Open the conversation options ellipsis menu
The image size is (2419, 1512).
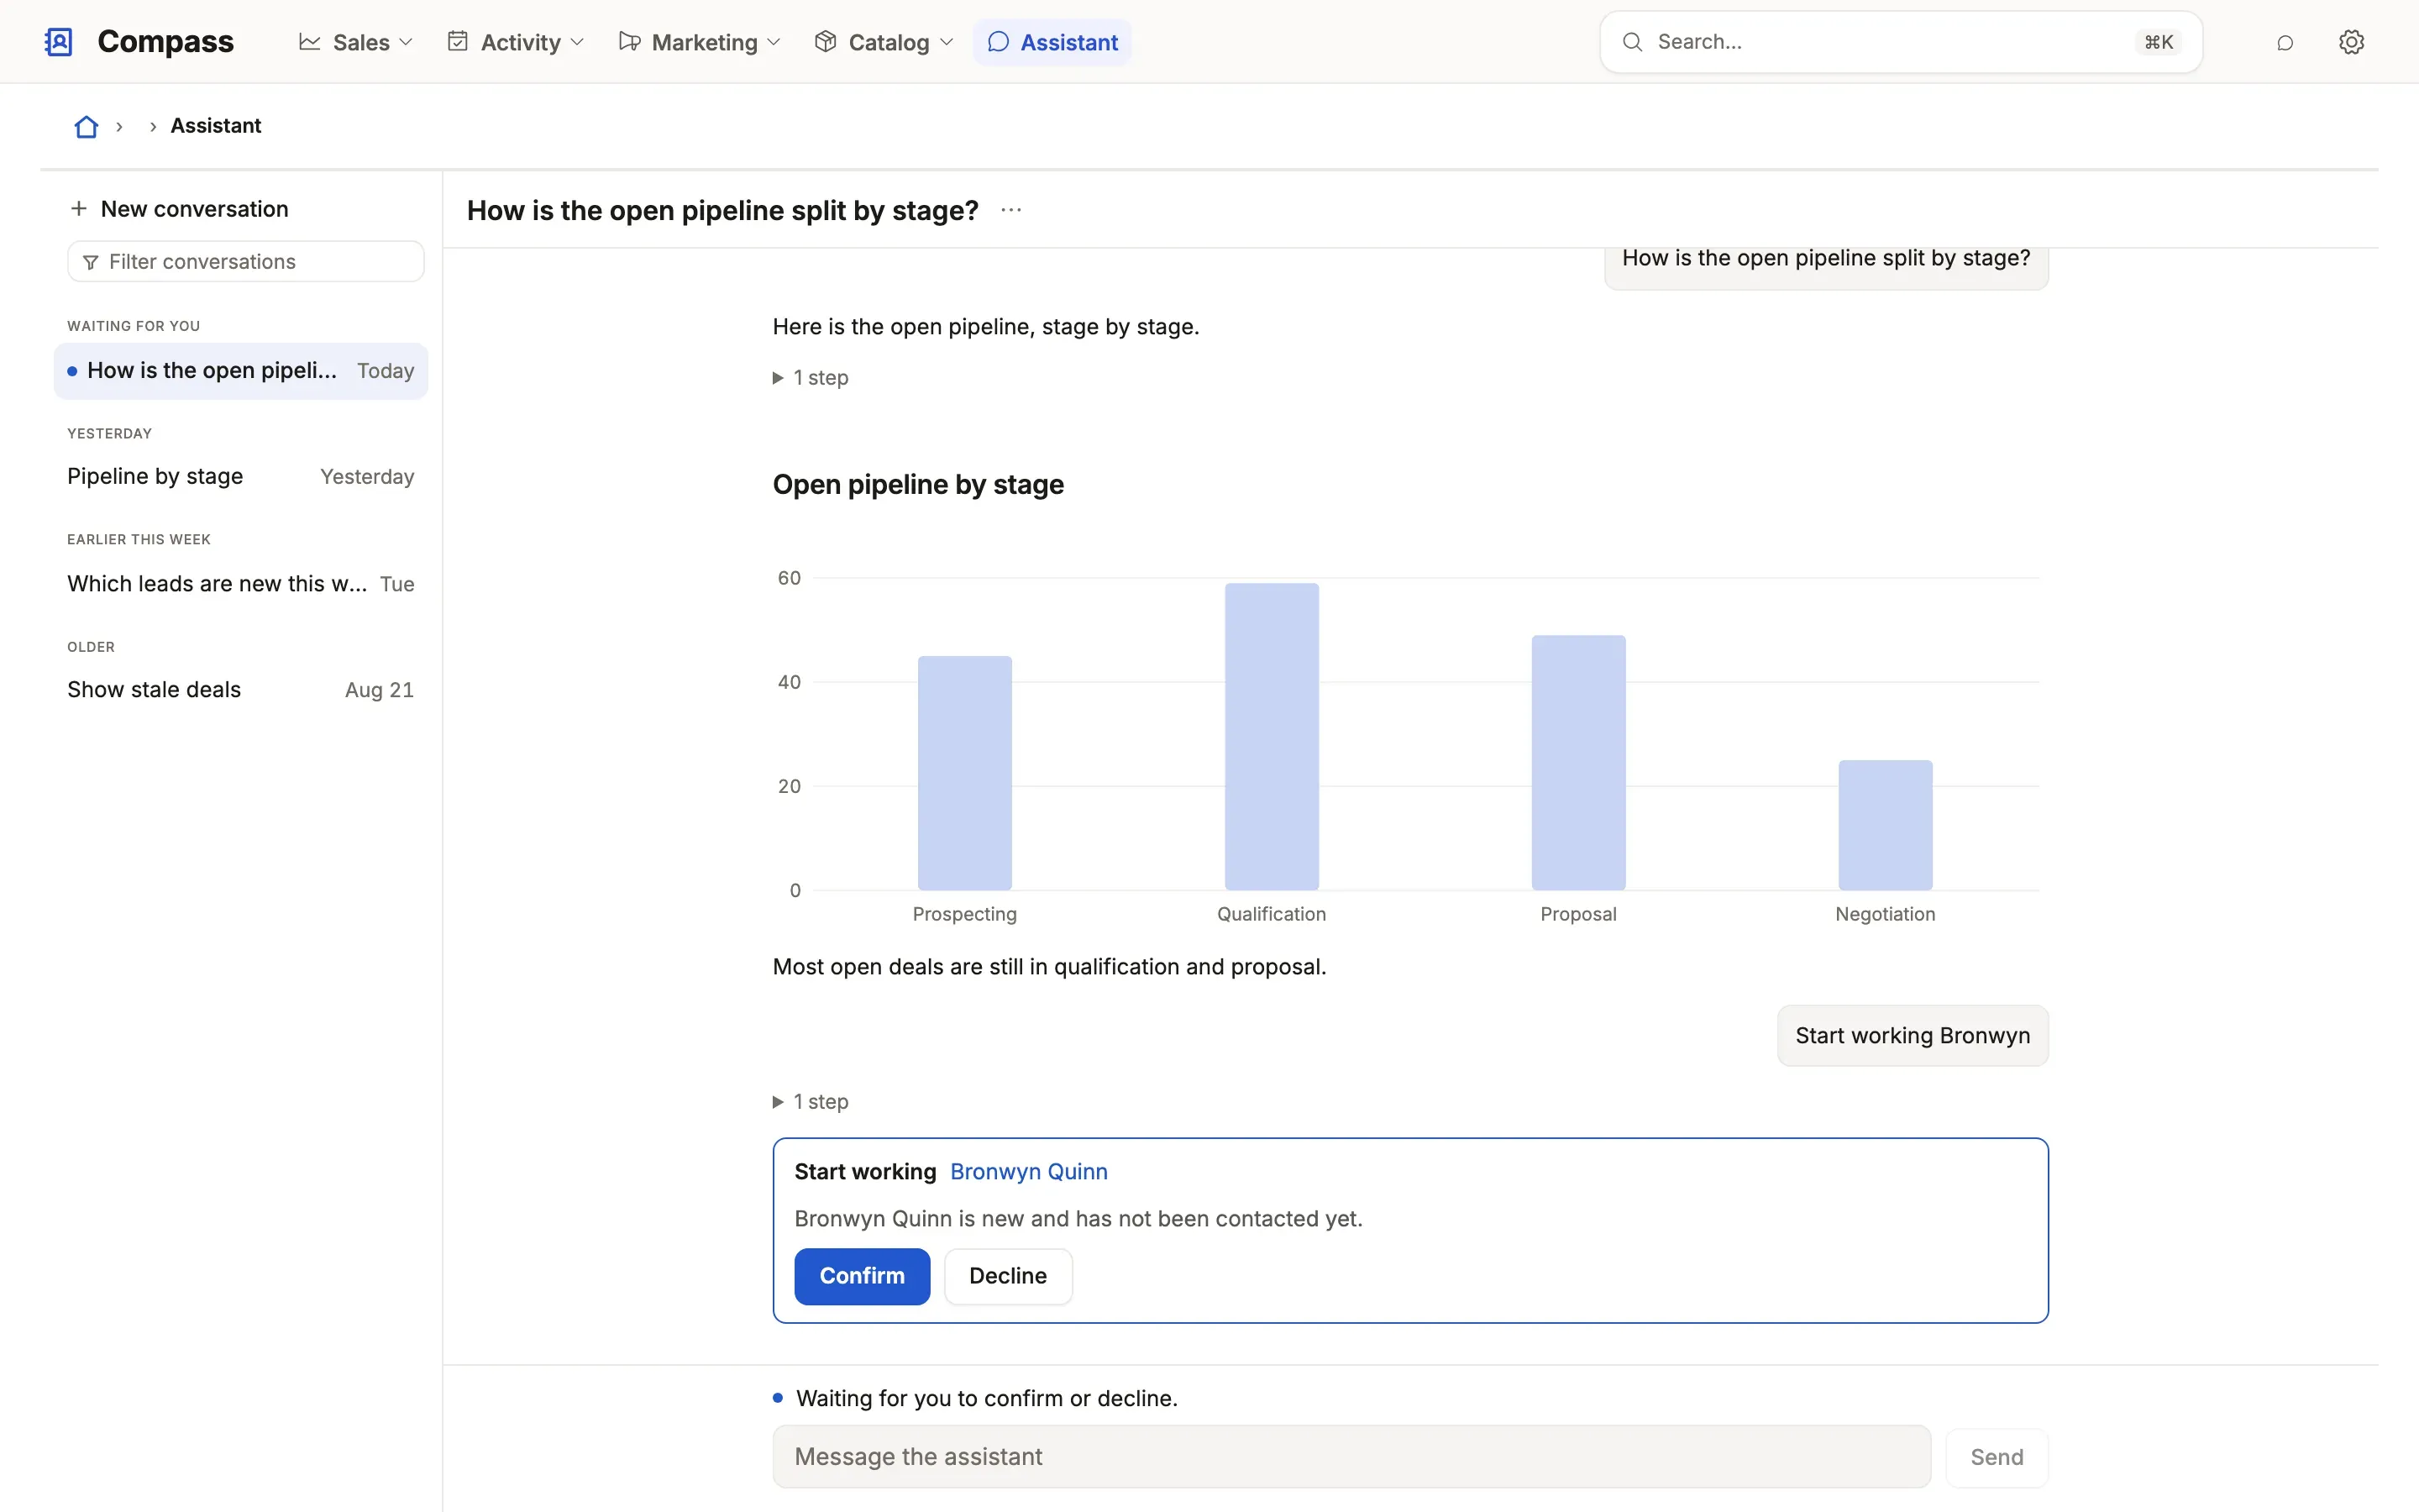coord(1010,210)
